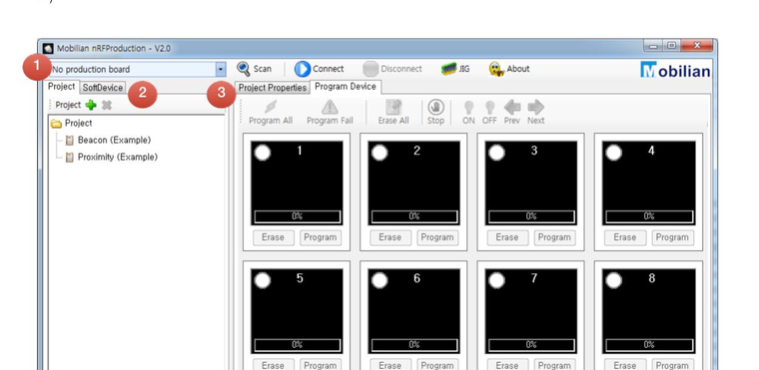759x370 pixels.
Task: Click the Program All toolbar icon
Action: [x=271, y=107]
